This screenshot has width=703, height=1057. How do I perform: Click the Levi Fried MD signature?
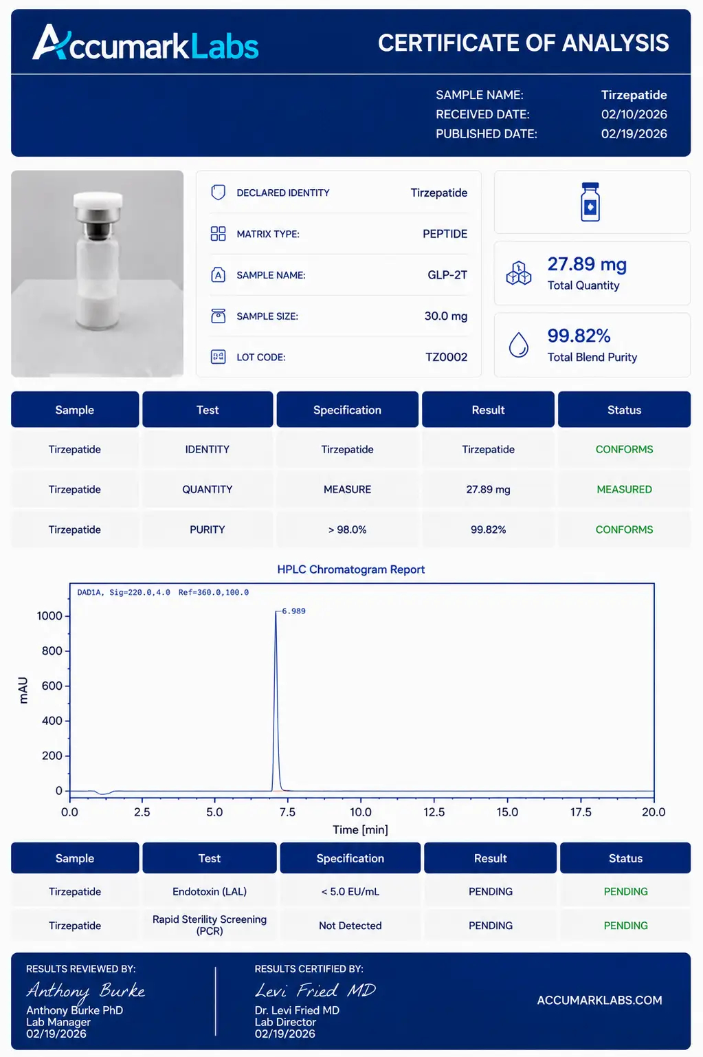[x=315, y=990]
